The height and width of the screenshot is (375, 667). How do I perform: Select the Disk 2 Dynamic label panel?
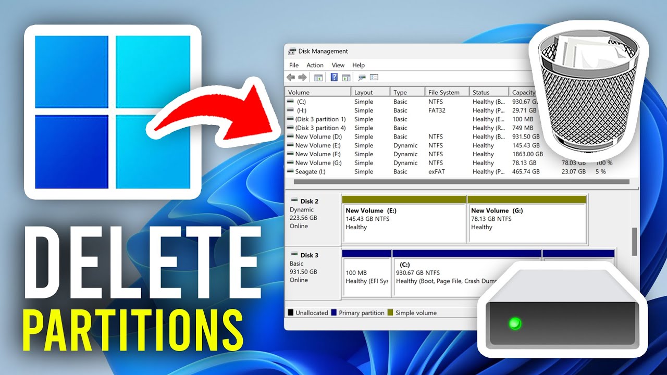coord(313,219)
